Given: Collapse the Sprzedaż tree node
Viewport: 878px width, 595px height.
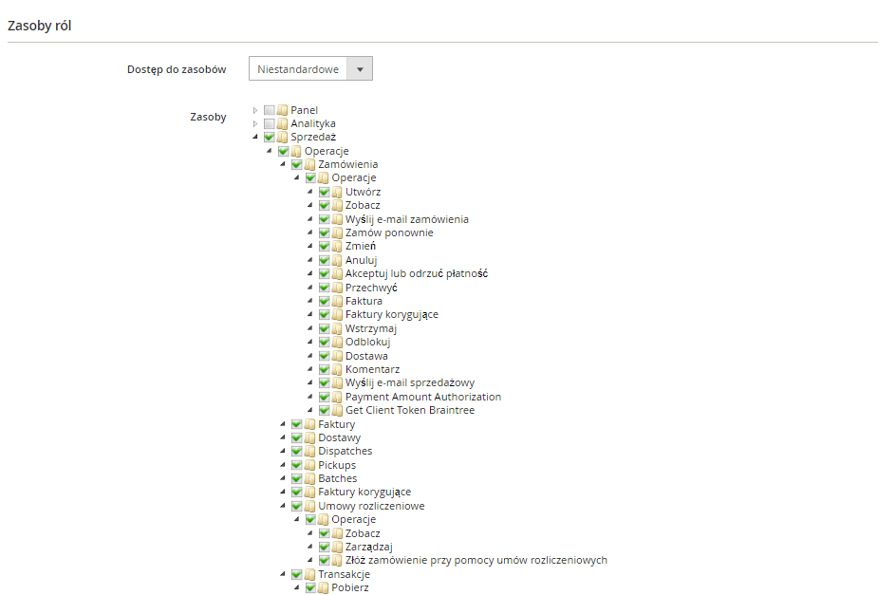Looking at the screenshot, I should 255,138.
